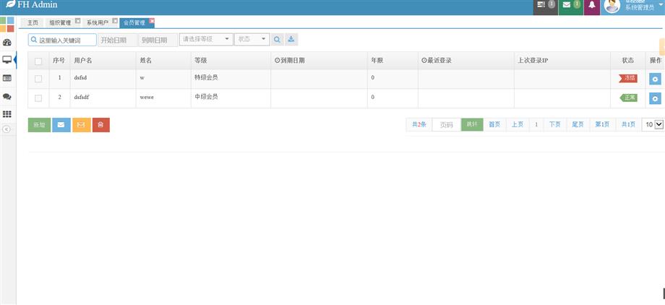Select the monitor icon in sidebar
The width and height of the screenshot is (665, 305).
tap(7, 60)
